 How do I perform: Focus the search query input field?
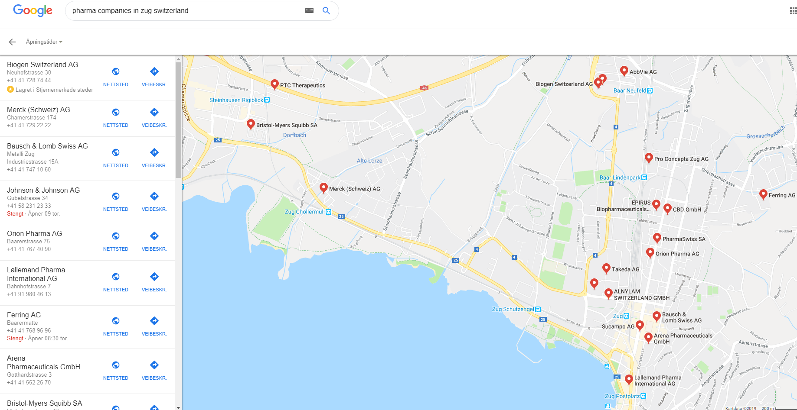[x=186, y=11]
